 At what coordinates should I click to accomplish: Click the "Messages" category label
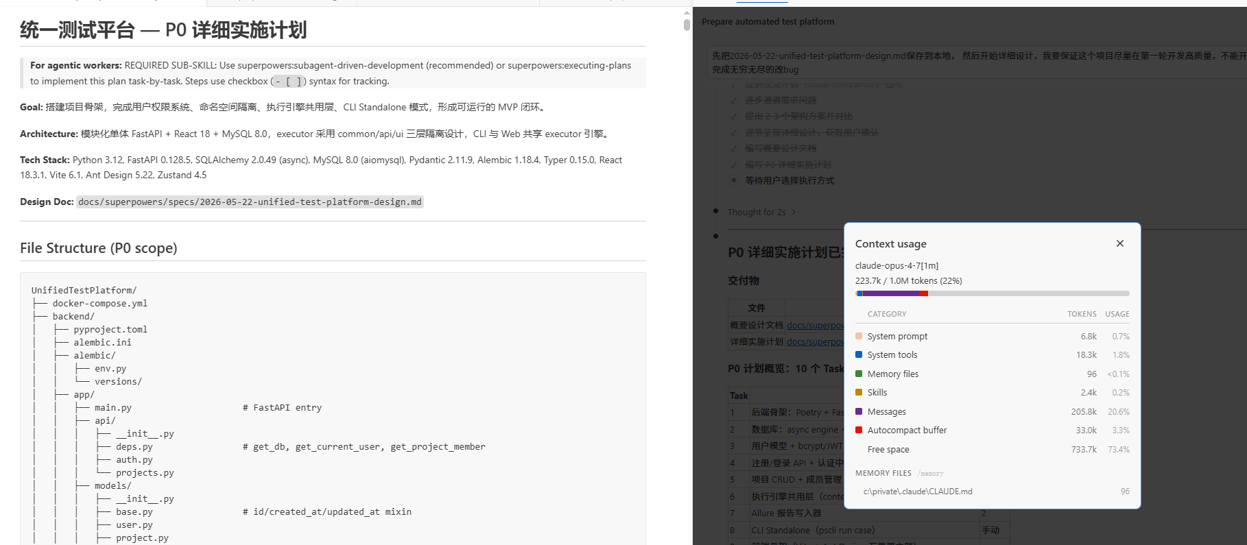(886, 411)
